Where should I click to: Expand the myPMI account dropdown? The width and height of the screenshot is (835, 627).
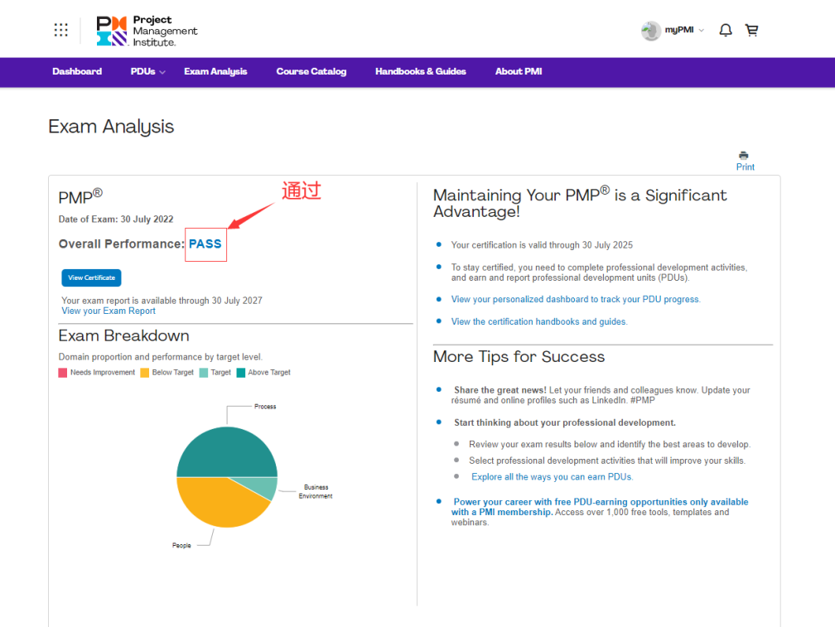point(702,31)
